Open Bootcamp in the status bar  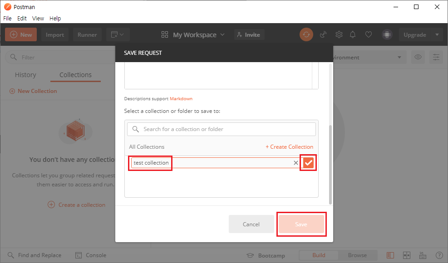pyautogui.click(x=266, y=255)
